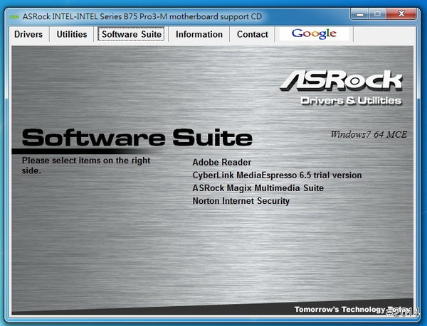This screenshot has width=427, height=326.
Task: Click the large Software Suite heading
Action: 137,136
